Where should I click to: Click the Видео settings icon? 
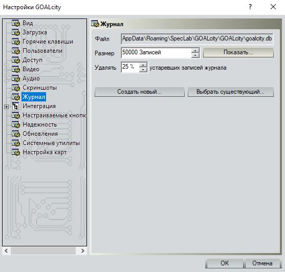pos(16,69)
